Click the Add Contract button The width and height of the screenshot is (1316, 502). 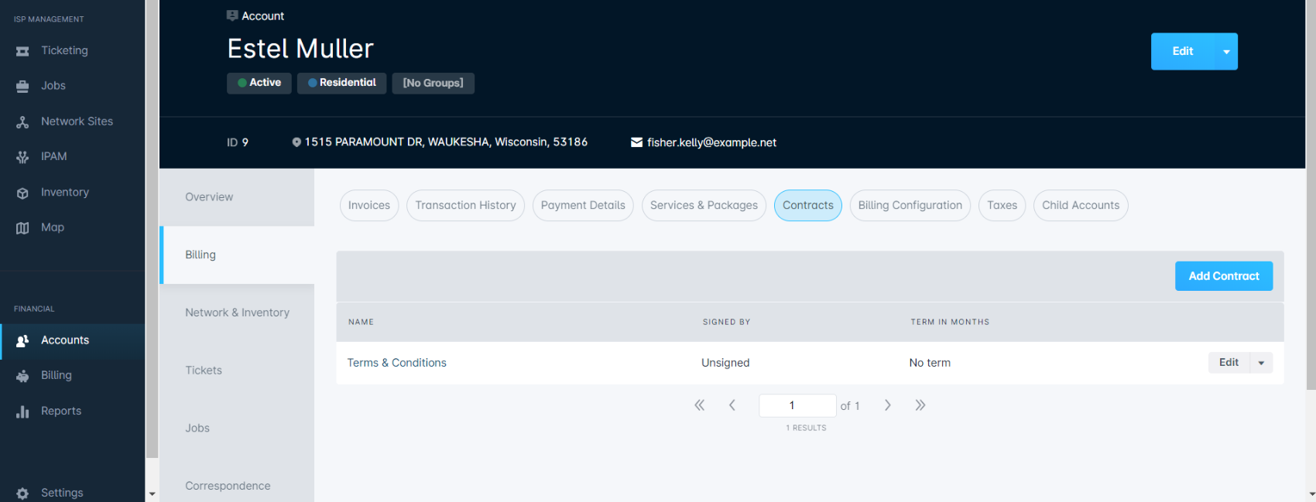(1224, 276)
